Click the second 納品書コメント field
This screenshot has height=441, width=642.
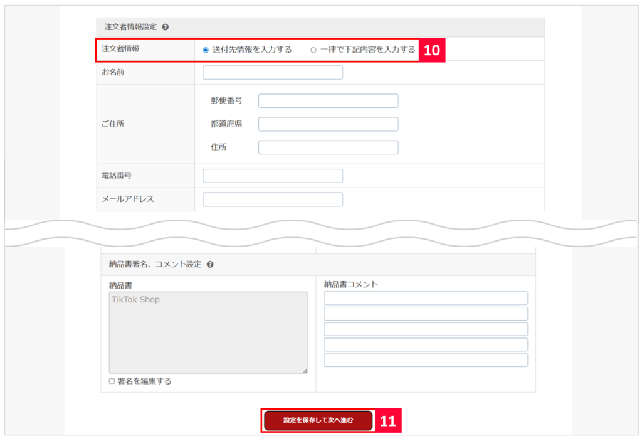coord(425,313)
